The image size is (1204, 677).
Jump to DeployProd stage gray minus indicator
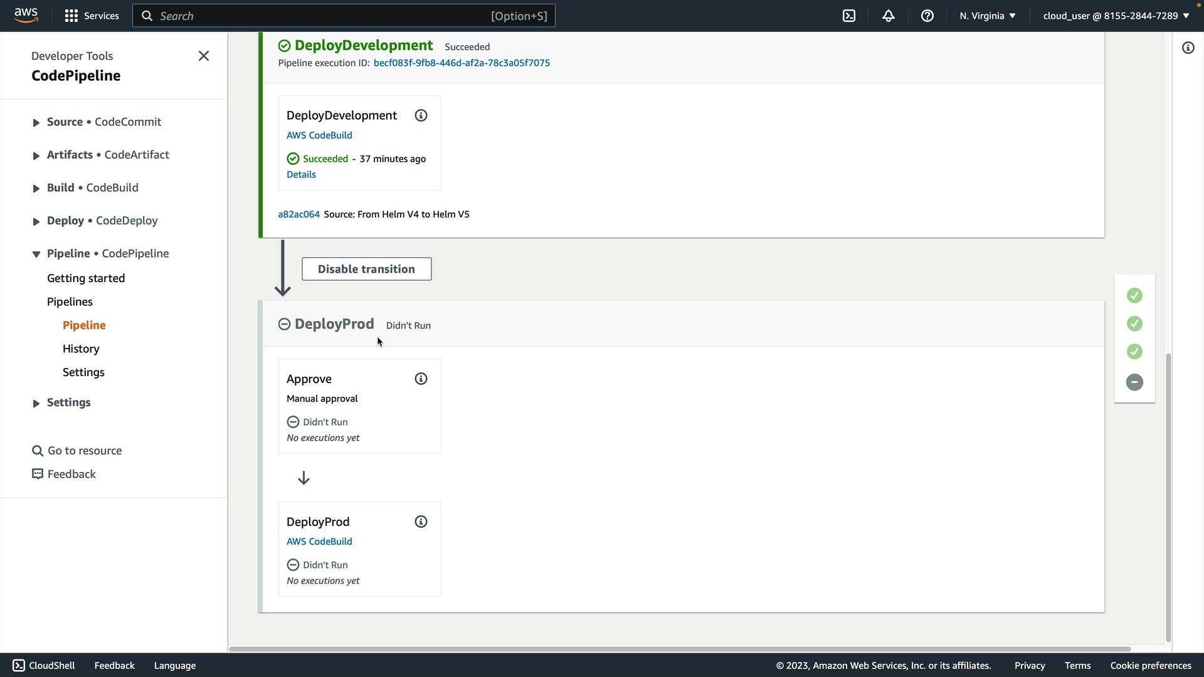pos(1134,382)
